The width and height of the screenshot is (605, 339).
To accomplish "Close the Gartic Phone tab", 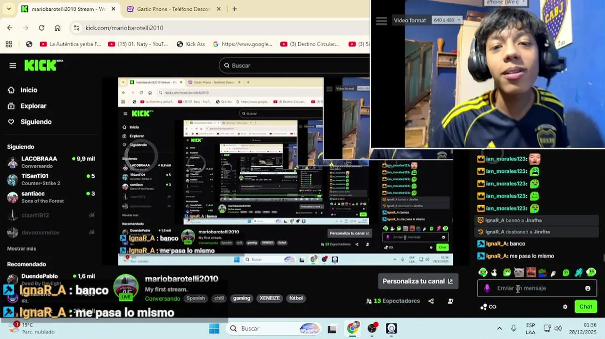I will click(220, 9).
